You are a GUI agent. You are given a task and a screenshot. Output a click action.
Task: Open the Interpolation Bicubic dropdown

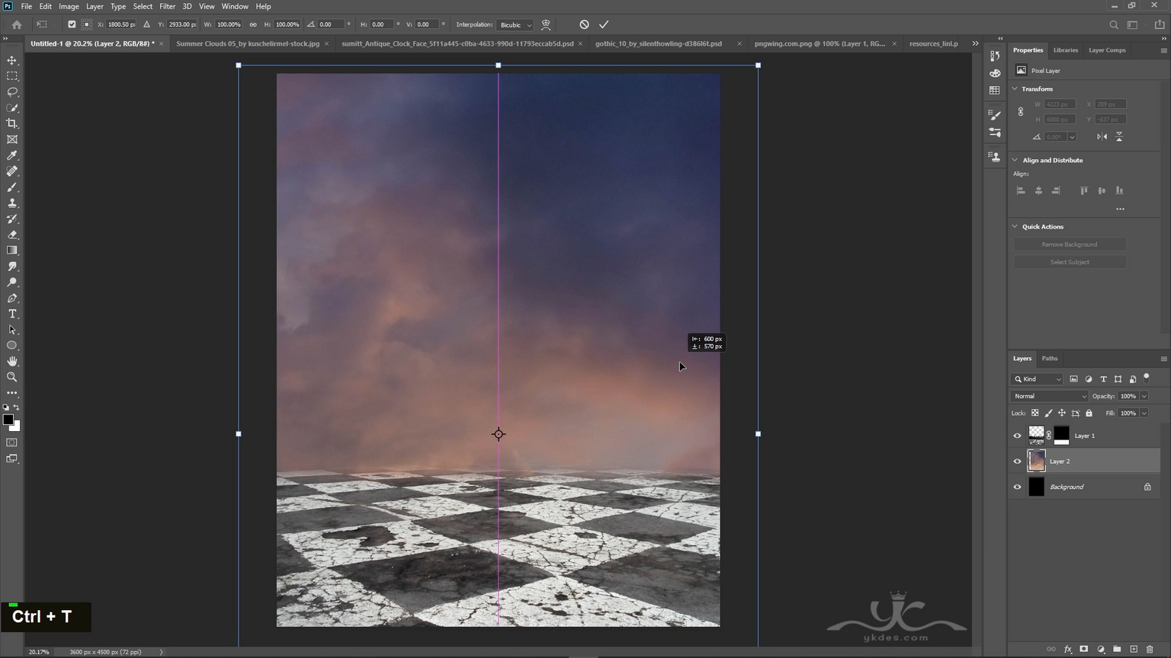[x=515, y=24]
